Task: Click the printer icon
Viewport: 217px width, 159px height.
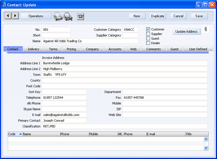Action: pos(58,16)
